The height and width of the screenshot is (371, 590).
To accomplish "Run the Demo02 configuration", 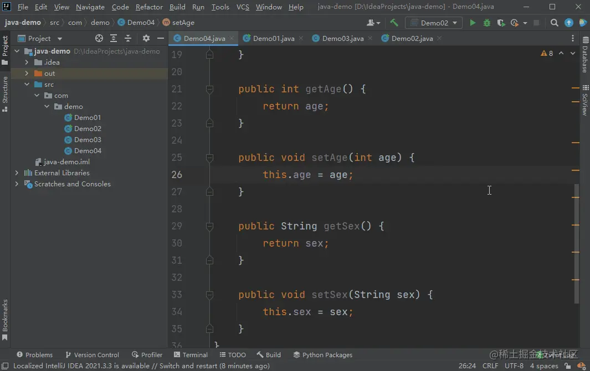I will 473,23.
